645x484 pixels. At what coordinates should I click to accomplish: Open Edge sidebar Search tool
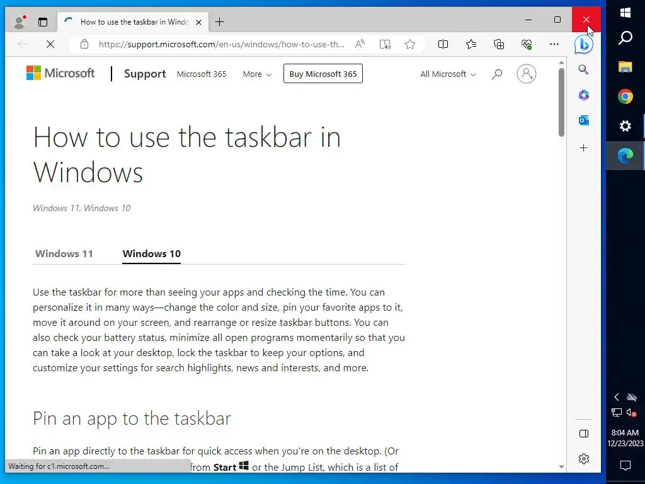[x=583, y=69]
